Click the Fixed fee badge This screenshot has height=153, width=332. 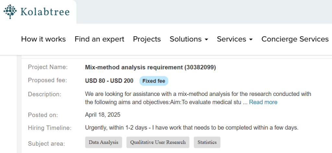(154, 81)
